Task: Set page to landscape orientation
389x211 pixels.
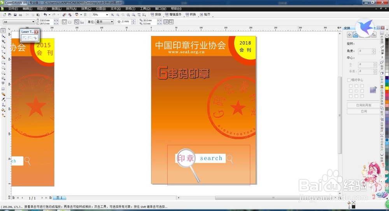Action: 70,22
